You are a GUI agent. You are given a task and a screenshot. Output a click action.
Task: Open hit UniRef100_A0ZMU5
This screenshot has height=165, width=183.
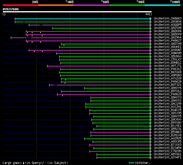[x=168, y=139]
